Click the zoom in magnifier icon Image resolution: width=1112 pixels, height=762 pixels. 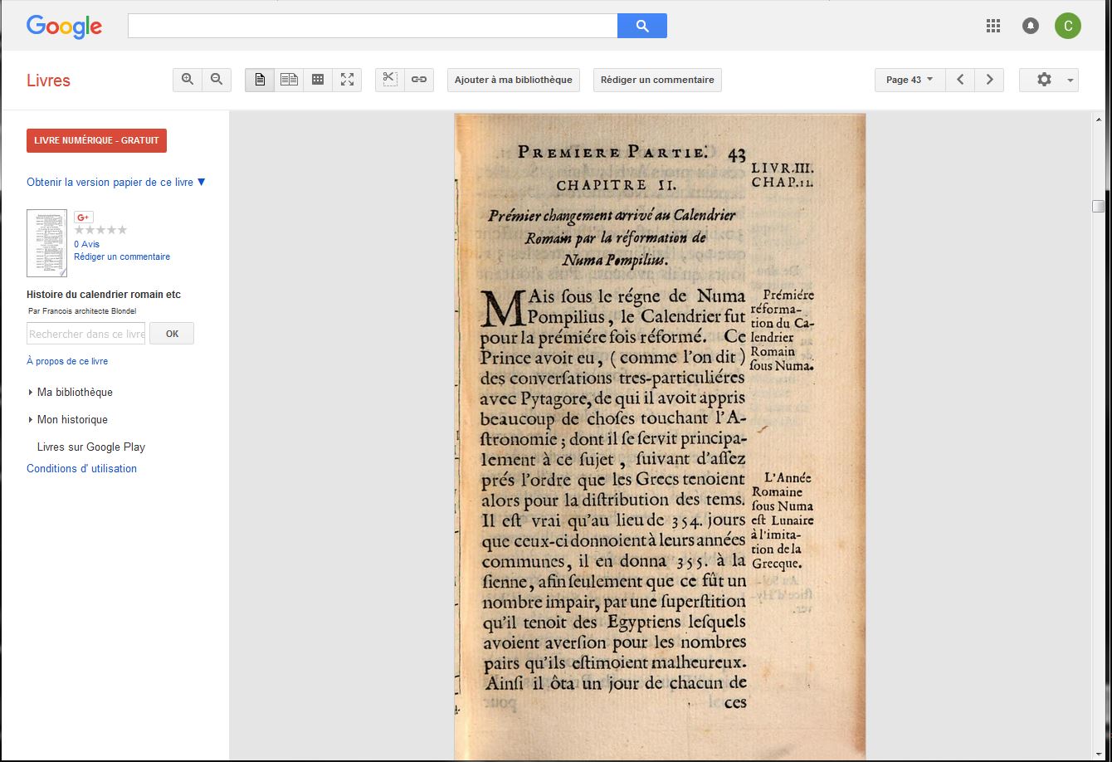(x=188, y=80)
